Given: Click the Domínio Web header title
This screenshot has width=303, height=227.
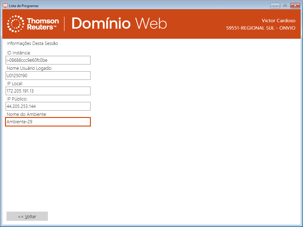Looking at the screenshot, I should point(119,24).
